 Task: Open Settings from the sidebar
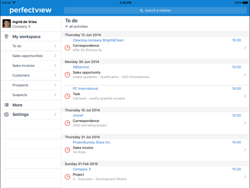[x=31, y=114]
